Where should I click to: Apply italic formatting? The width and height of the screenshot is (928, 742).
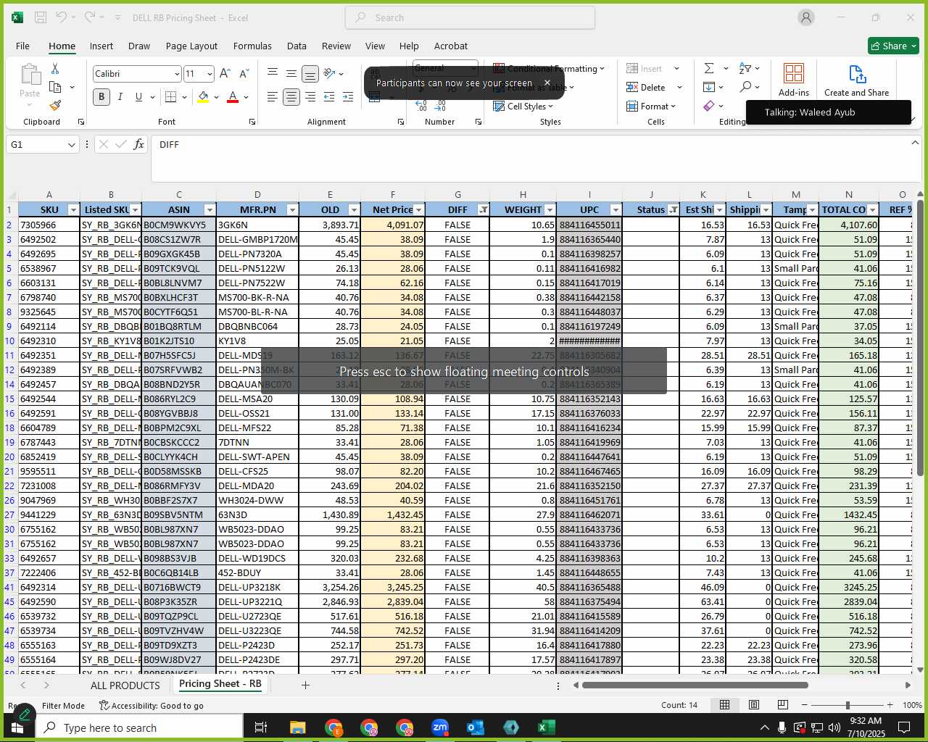click(x=120, y=97)
